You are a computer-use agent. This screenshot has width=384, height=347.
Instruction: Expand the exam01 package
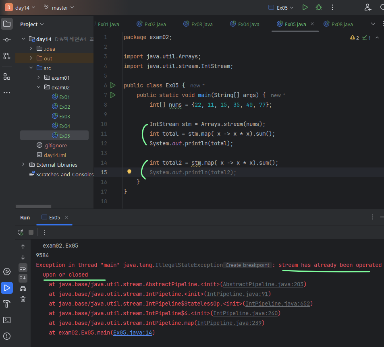pyautogui.click(x=38, y=77)
